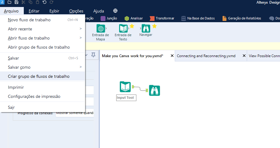Open the globe language icon
Image resolution: width=280 pixels, height=148 pixels.
coord(115,11)
